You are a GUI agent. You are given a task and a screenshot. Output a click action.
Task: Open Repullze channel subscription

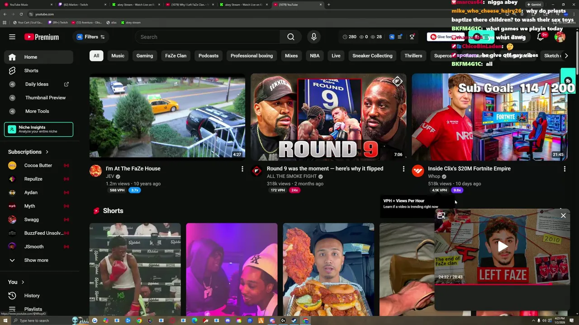tap(38, 179)
